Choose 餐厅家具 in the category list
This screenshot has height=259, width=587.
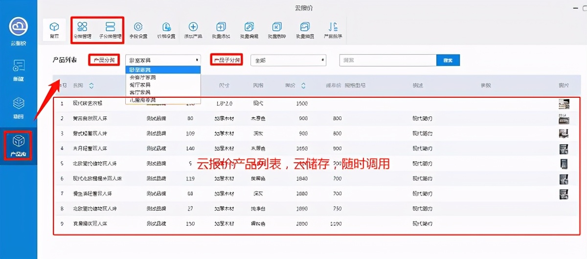coord(163,85)
